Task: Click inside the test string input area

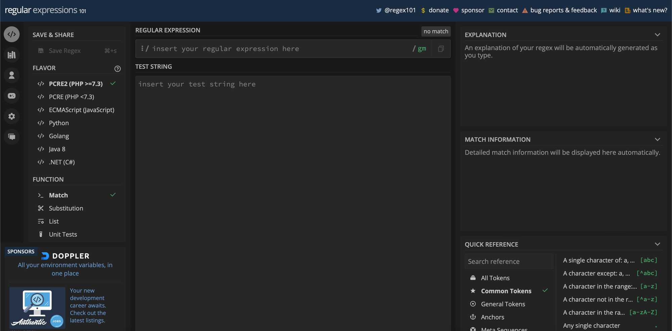Action: coord(292,134)
